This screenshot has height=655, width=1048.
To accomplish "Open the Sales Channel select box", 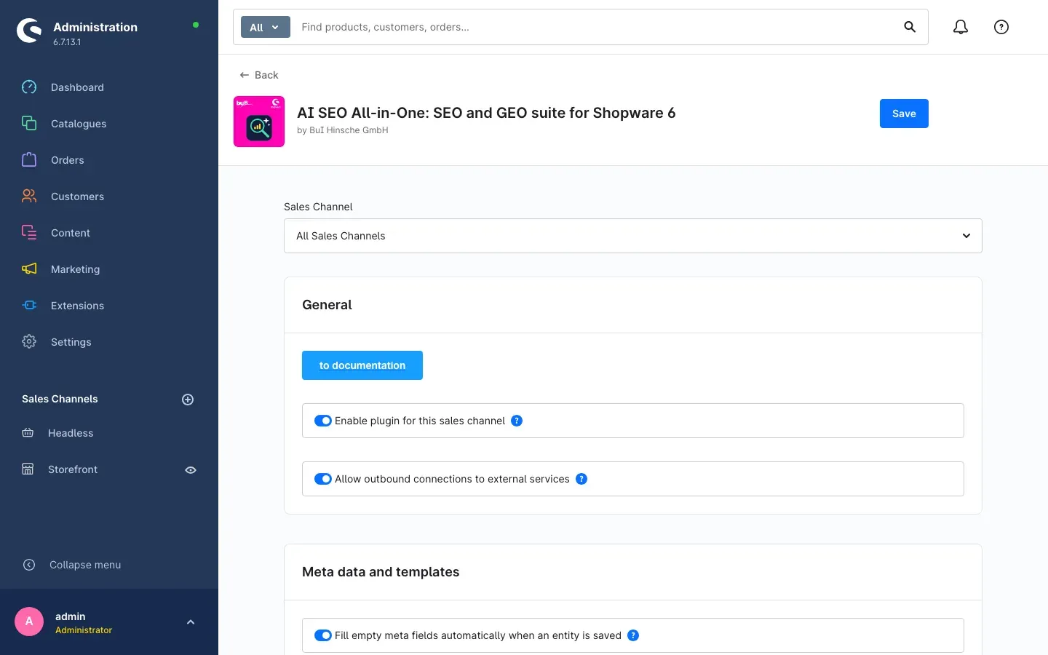I will pos(633,236).
